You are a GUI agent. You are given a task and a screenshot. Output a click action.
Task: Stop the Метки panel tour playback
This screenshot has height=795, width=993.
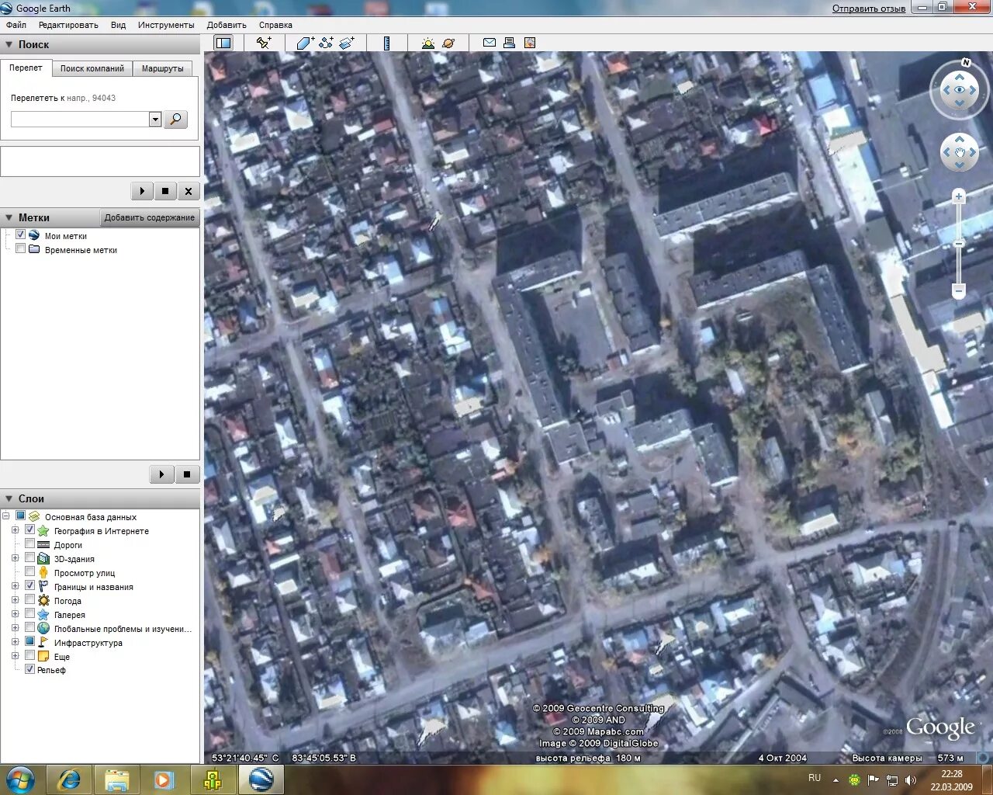pyautogui.click(x=187, y=474)
